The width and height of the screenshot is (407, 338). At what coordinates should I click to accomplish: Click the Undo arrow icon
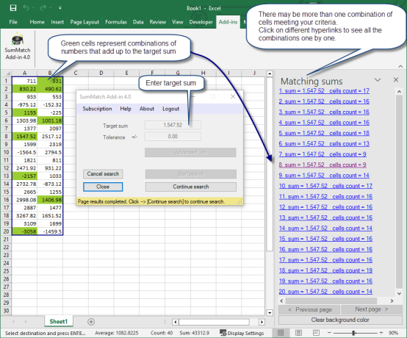pos(26,8)
